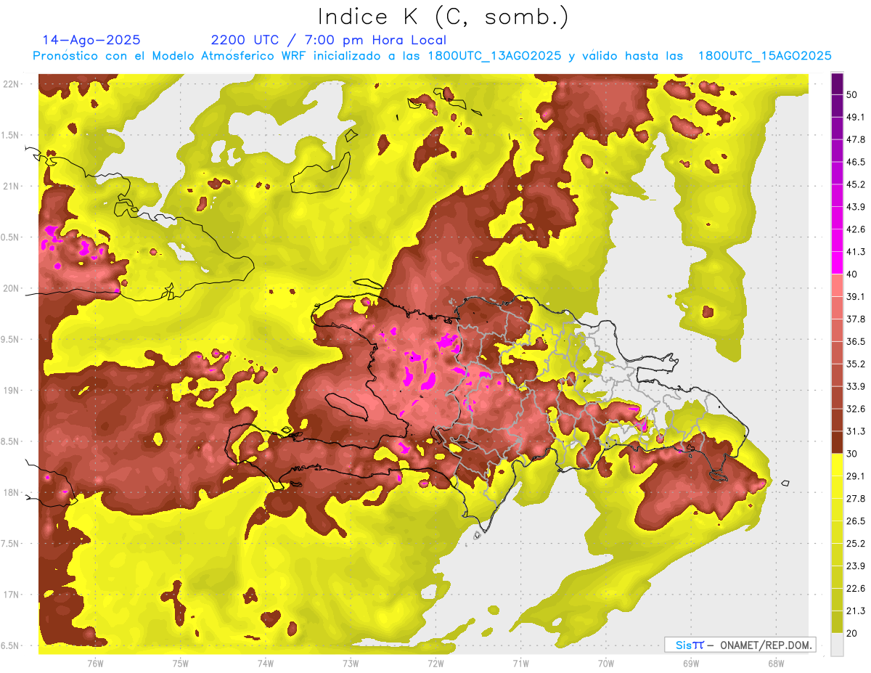The image size is (871, 673).
Task: Click the '22.6' value on the color scale
Action: (856, 589)
